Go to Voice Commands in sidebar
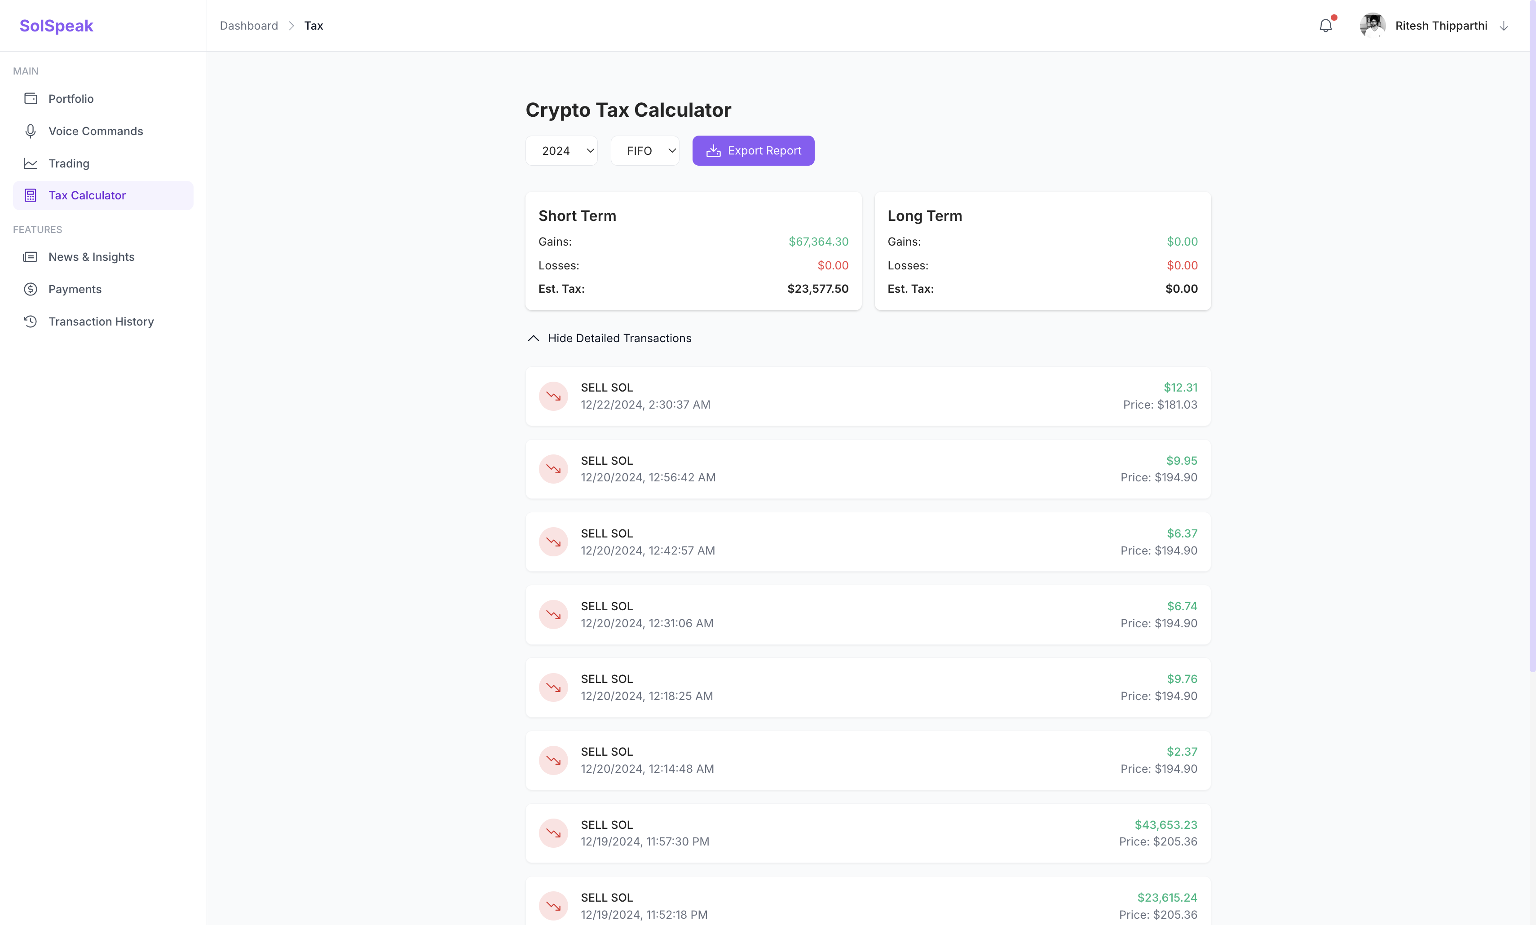 click(x=95, y=131)
